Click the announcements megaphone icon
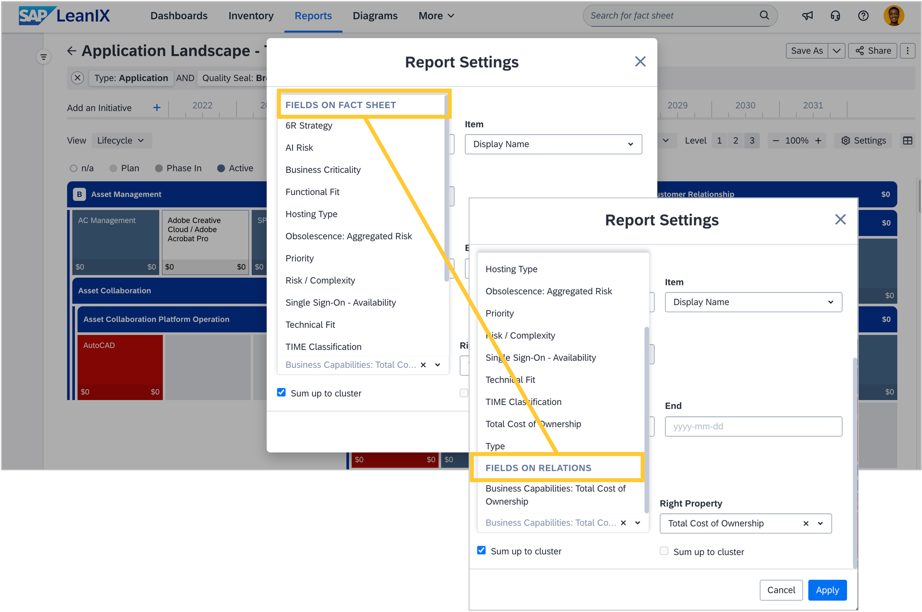The width and height of the screenshot is (922, 612). (807, 16)
